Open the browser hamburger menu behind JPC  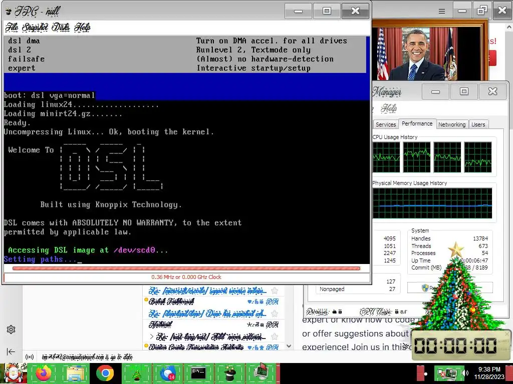pyautogui.click(x=442, y=11)
